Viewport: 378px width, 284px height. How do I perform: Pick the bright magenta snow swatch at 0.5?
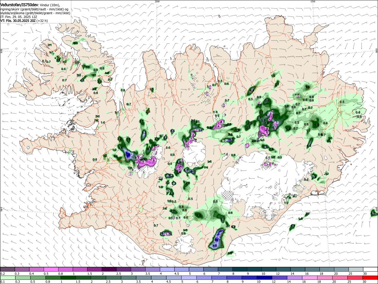51,270
